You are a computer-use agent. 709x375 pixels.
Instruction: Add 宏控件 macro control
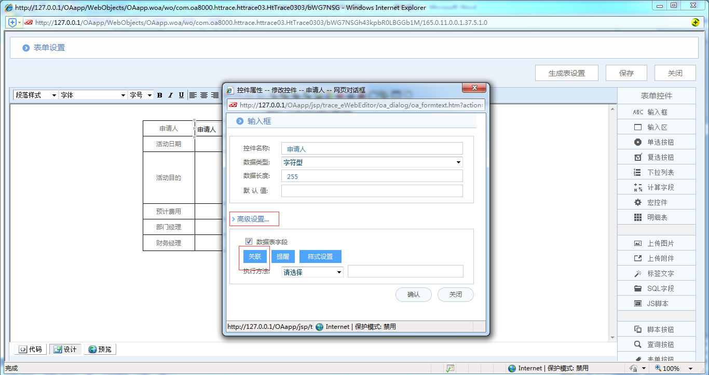click(x=657, y=202)
